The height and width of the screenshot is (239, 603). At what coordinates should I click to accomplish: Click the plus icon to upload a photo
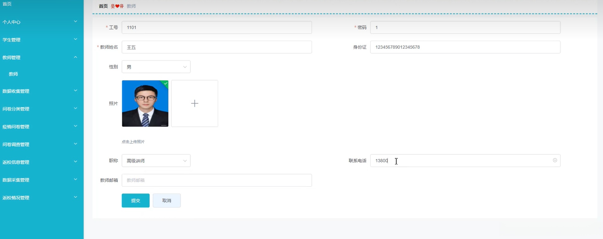coord(194,103)
